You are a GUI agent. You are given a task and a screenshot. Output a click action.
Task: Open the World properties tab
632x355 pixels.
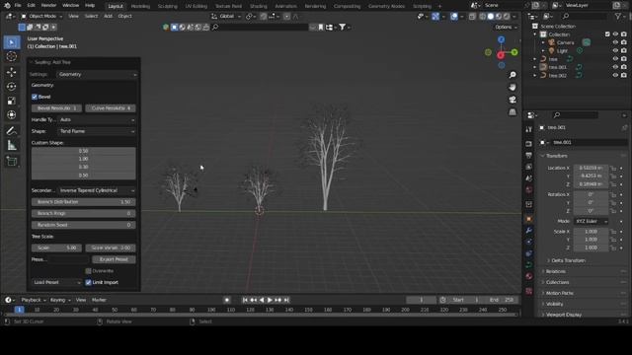pos(529,189)
